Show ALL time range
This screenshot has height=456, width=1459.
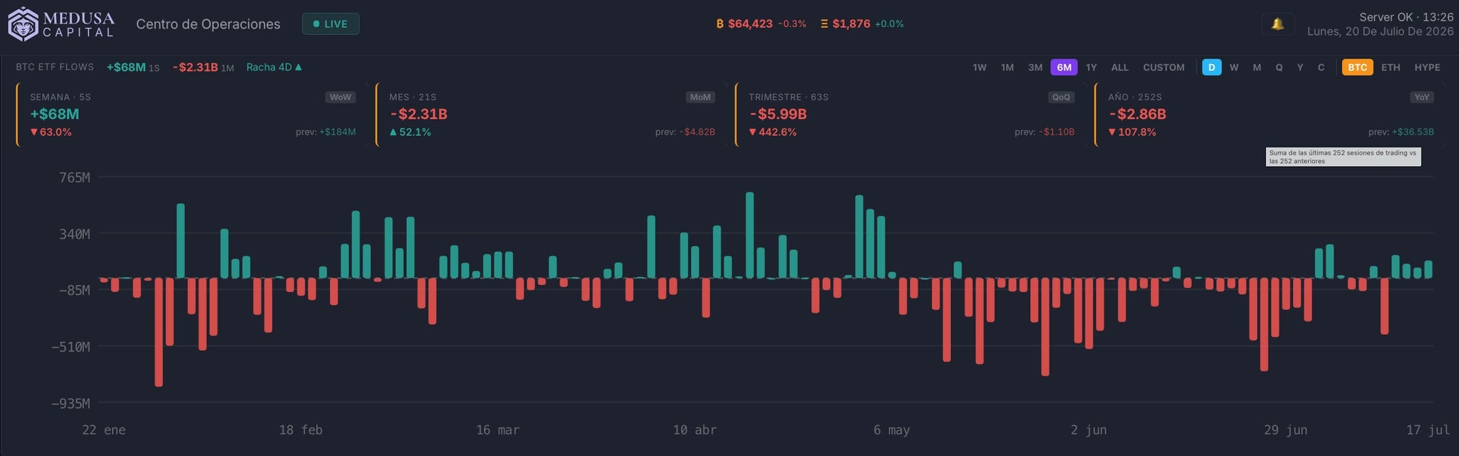(1119, 67)
